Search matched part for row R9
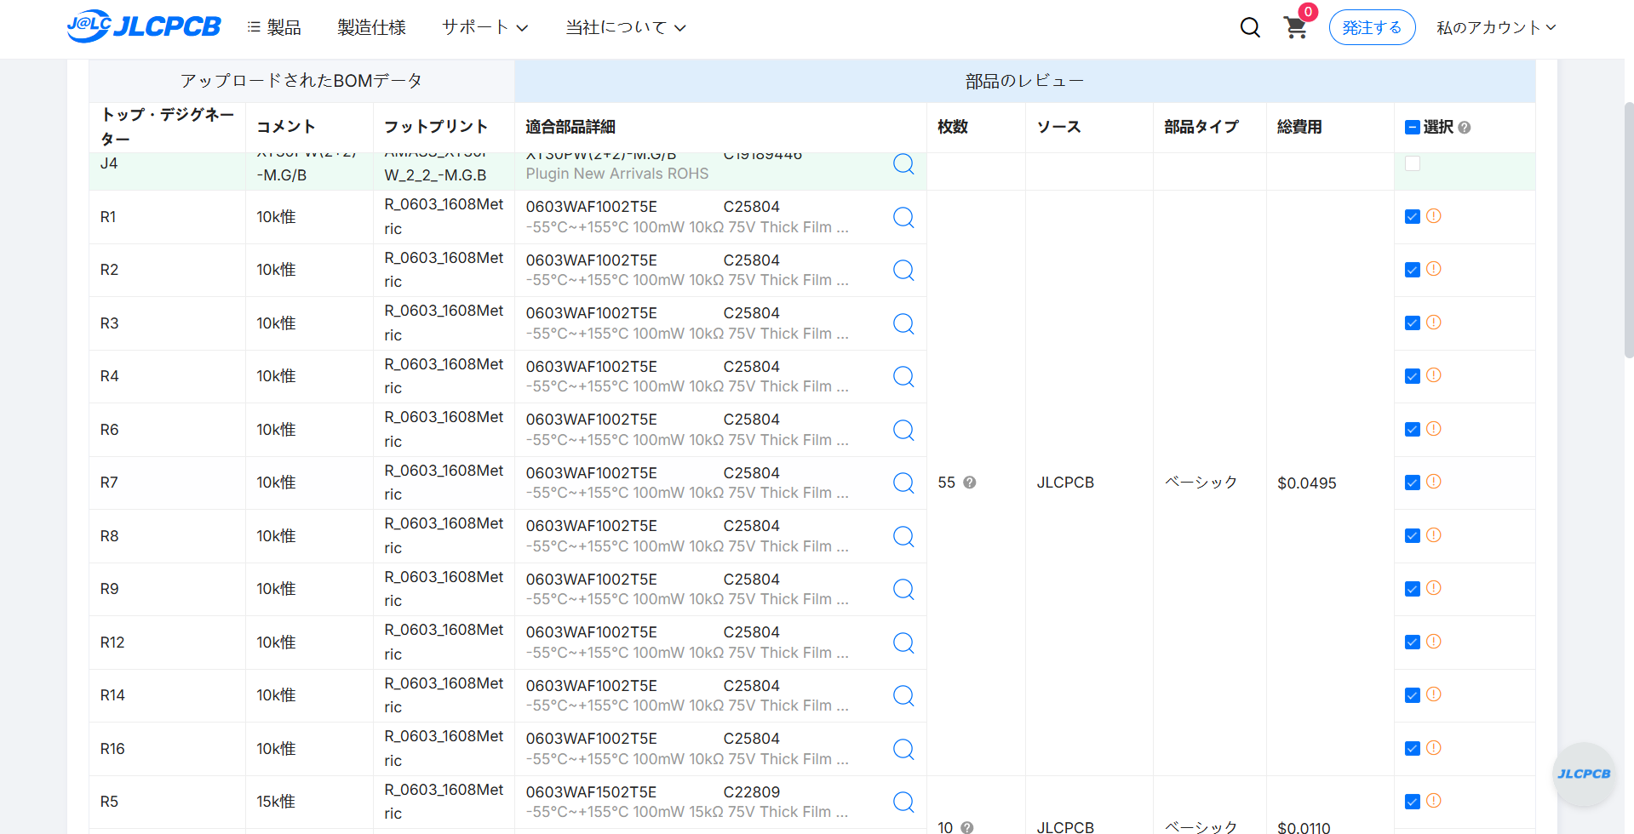 pos(903,589)
